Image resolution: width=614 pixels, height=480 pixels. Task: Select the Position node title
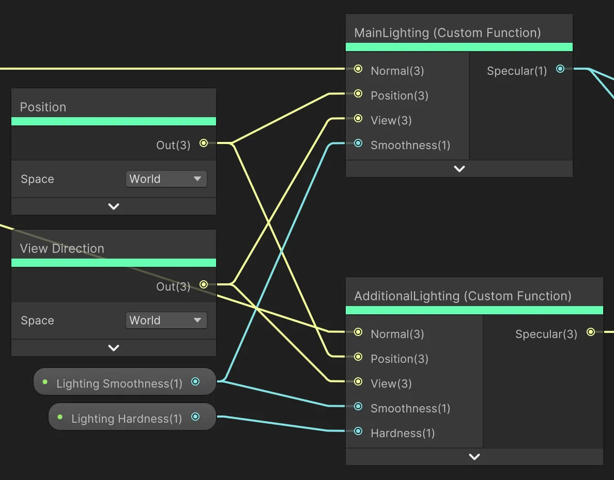coord(43,107)
